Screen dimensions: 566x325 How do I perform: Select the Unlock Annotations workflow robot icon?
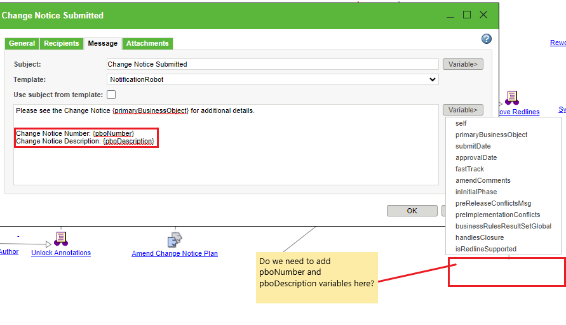click(60, 239)
